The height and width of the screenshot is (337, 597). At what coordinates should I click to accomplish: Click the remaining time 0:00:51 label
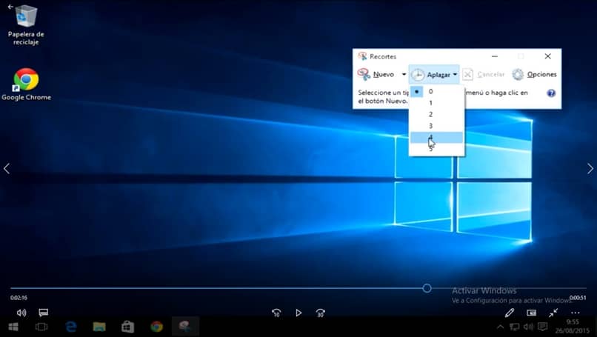click(x=578, y=298)
